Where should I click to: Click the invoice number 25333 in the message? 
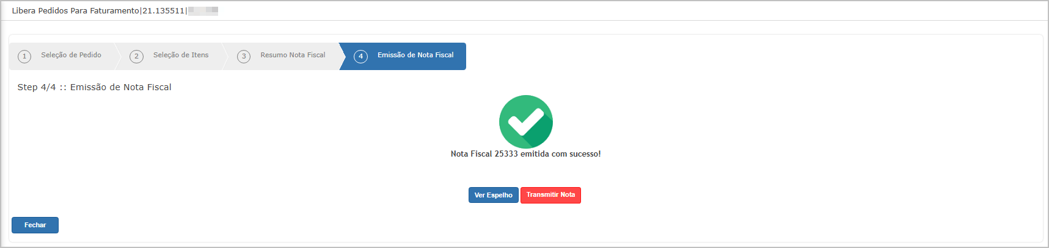[x=506, y=154]
